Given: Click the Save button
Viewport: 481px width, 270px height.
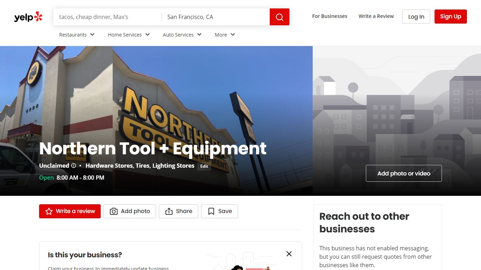Looking at the screenshot, I should (x=219, y=211).
